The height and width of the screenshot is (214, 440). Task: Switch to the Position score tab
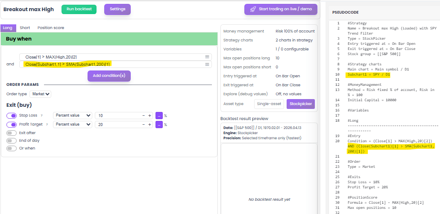[51, 28]
